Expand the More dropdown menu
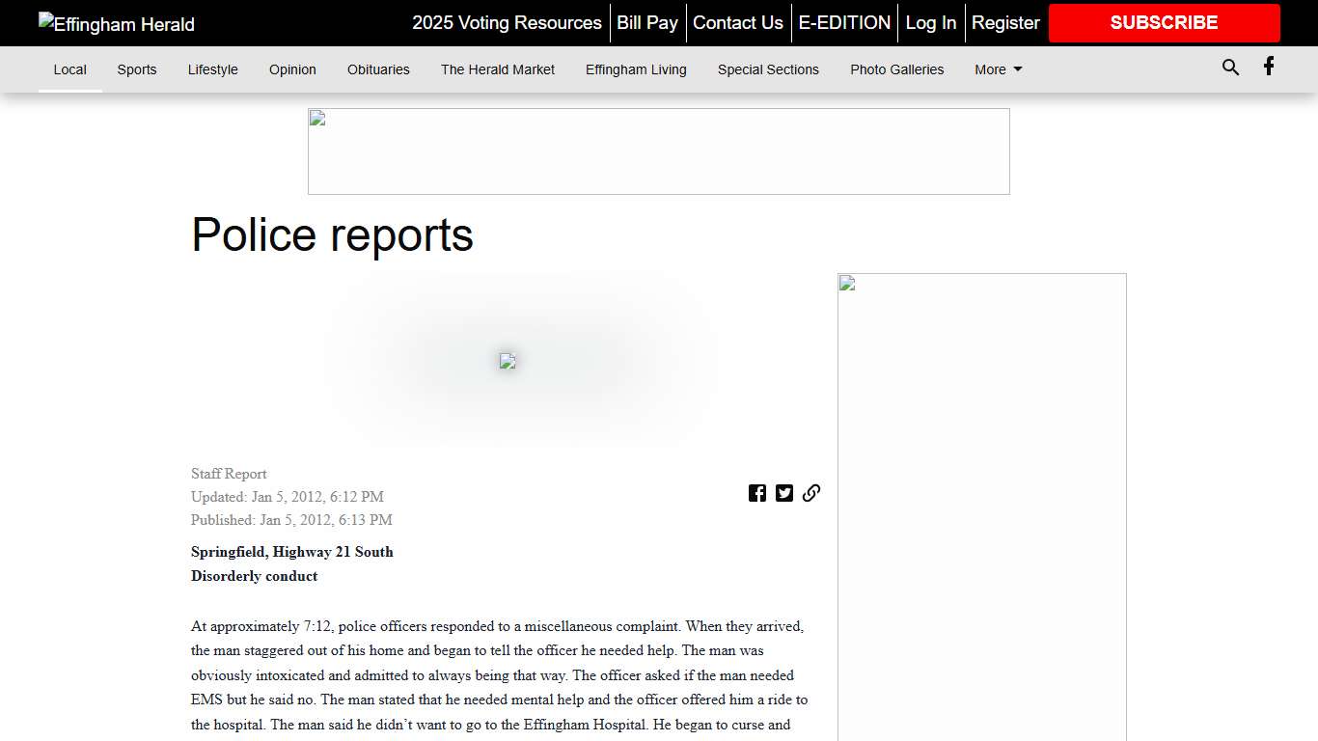 (998, 69)
